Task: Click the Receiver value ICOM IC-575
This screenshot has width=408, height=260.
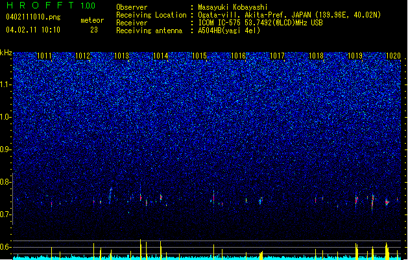Action: [221, 23]
